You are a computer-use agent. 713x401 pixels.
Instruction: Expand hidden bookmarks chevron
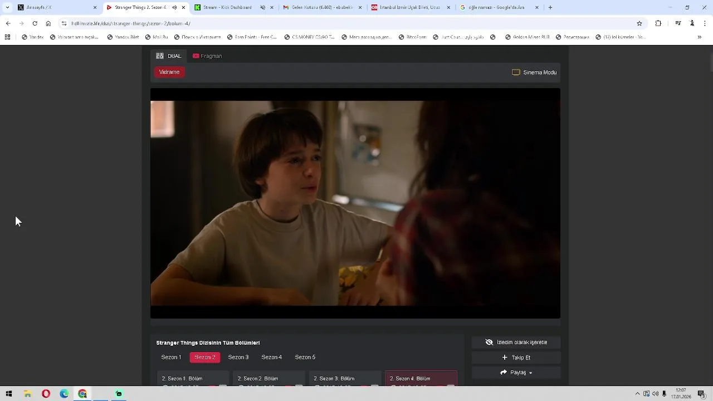click(x=700, y=37)
